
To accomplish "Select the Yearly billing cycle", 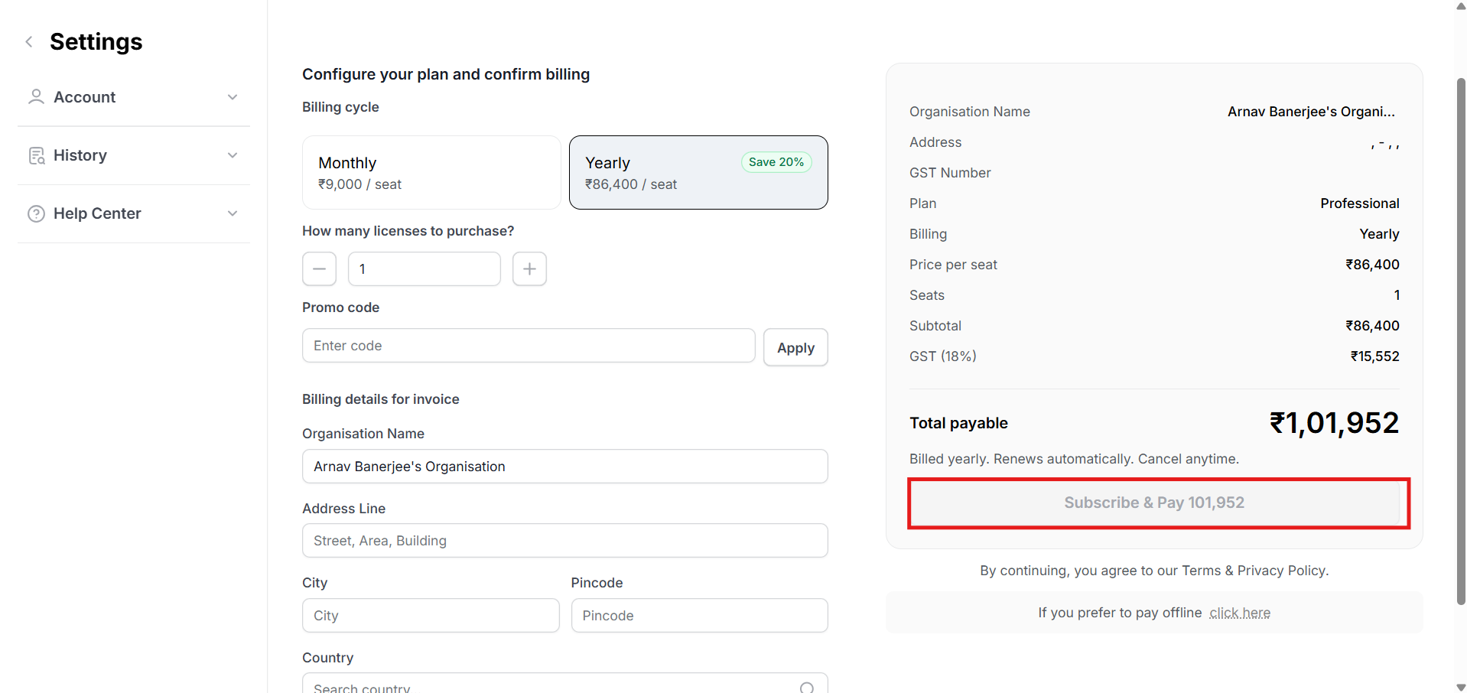I will coord(698,173).
